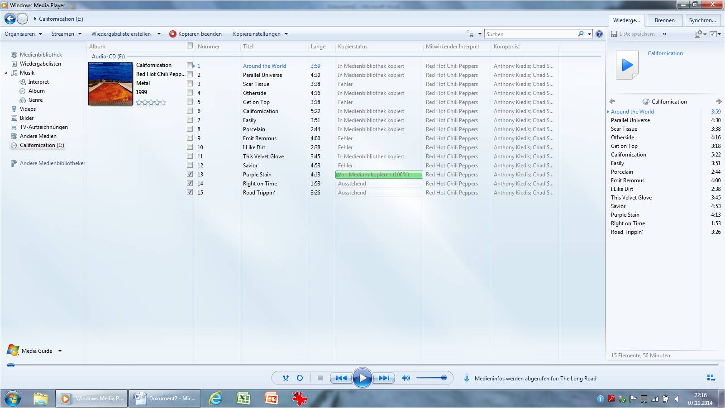Uncheck the box for track 14 Right on Time
Image resolution: width=725 pixels, height=408 pixels.
(190, 183)
